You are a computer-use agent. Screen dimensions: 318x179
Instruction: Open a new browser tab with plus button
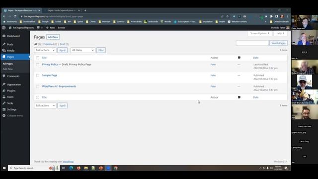pos(85,10)
